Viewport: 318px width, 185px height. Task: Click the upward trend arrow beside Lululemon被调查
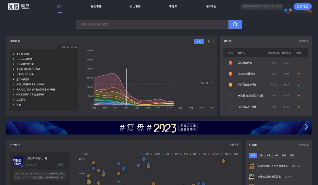tap(299, 74)
